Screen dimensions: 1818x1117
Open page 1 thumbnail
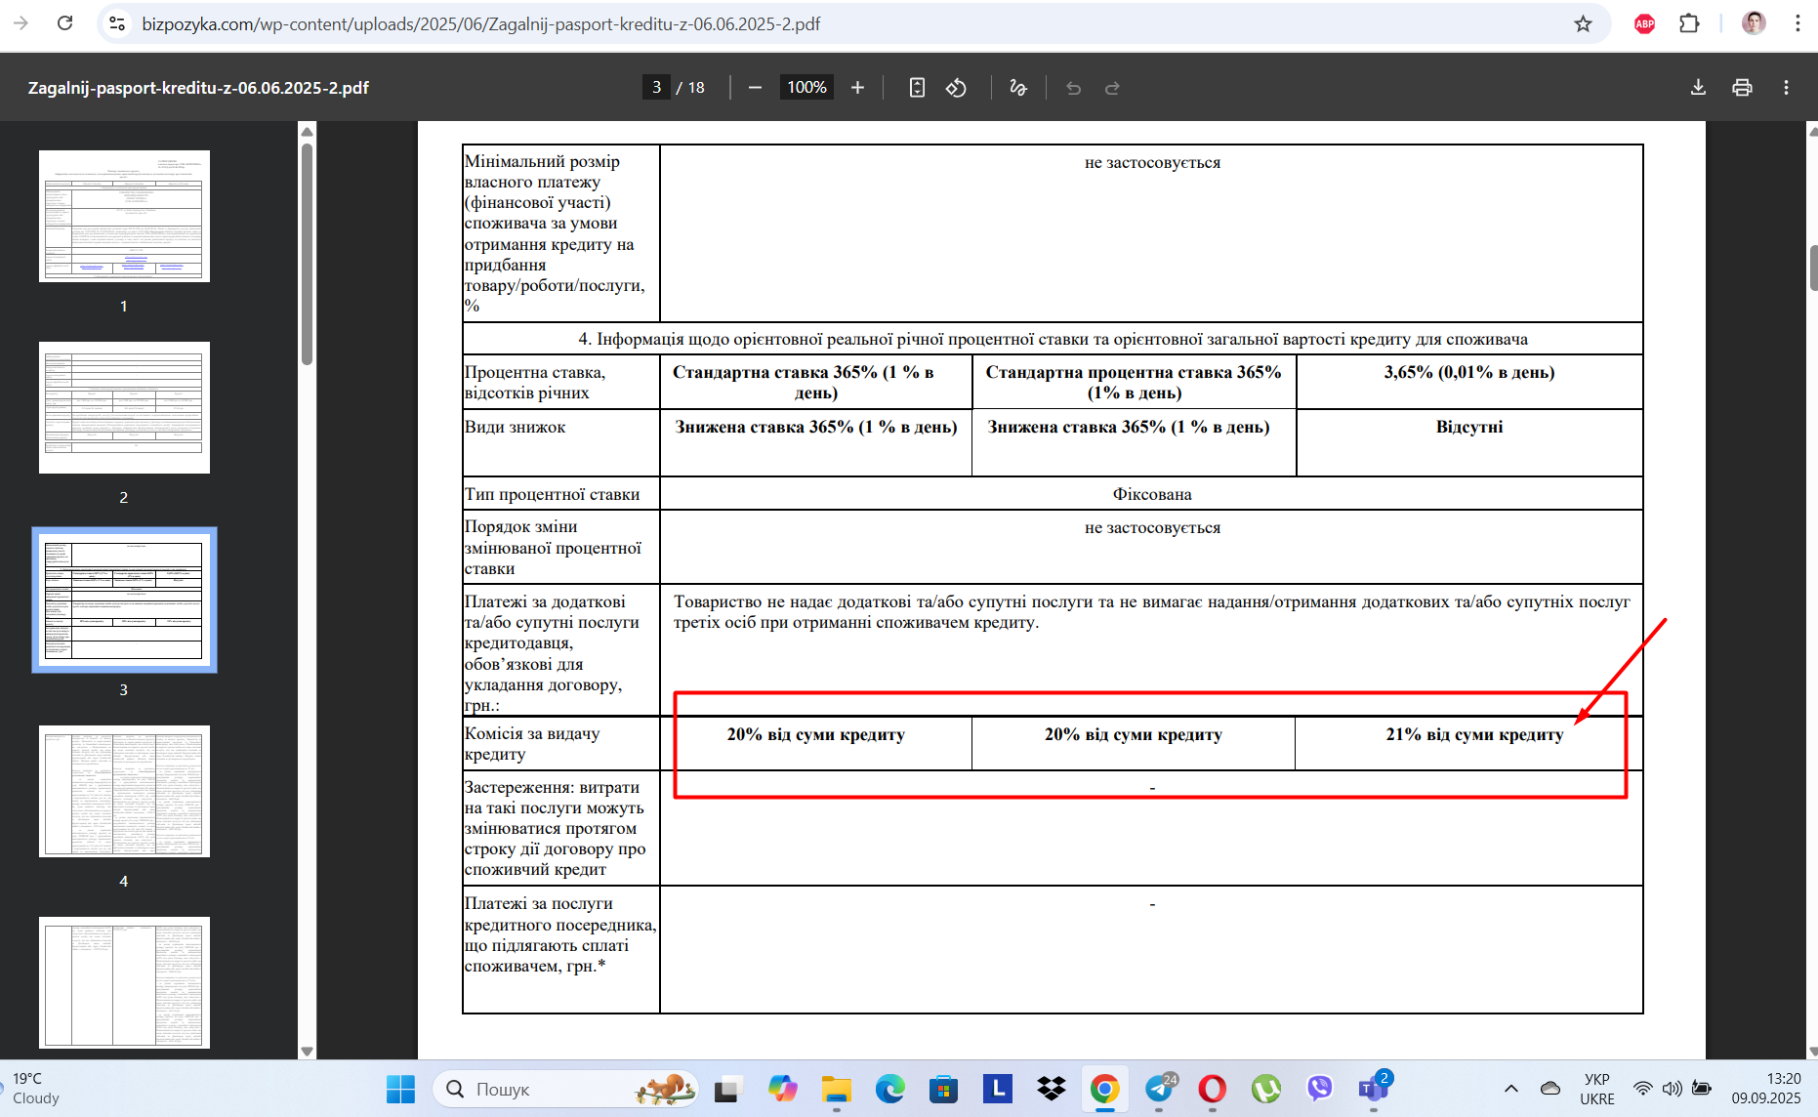pos(124,216)
